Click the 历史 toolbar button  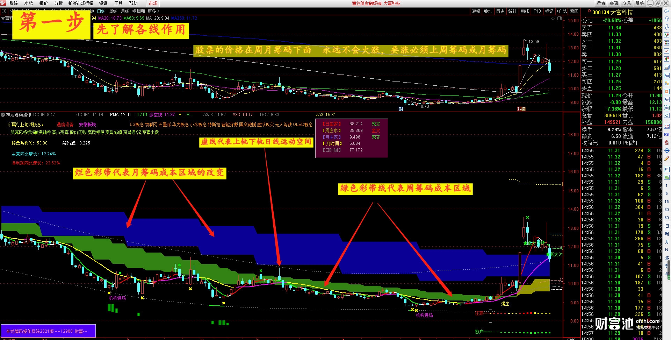500,11
